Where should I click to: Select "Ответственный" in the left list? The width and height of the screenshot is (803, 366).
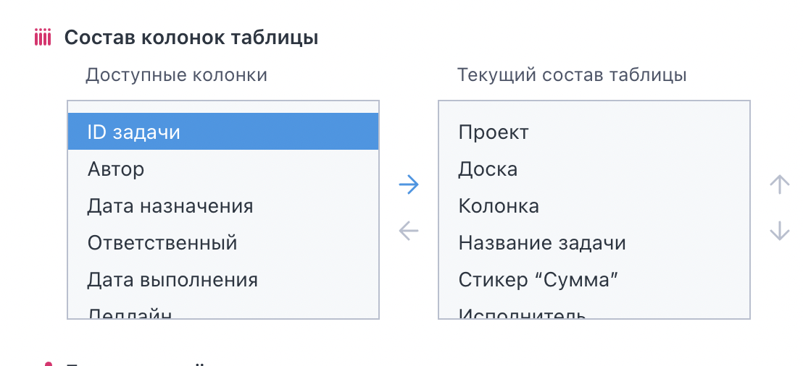223,243
